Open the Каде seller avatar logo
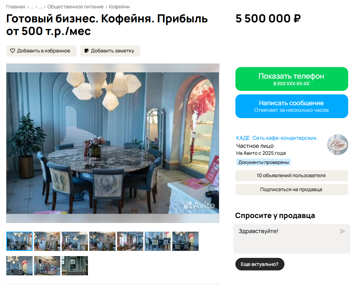Viewport: 358px width, 290px height. pyautogui.click(x=337, y=145)
